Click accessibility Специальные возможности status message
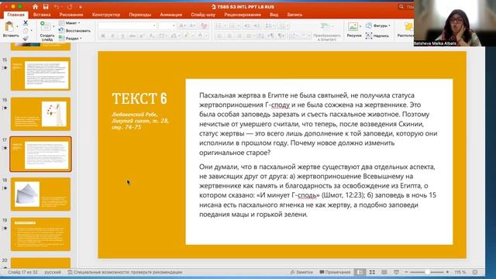The width and height of the screenshot is (496, 279). pyautogui.click(x=126, y=272)
